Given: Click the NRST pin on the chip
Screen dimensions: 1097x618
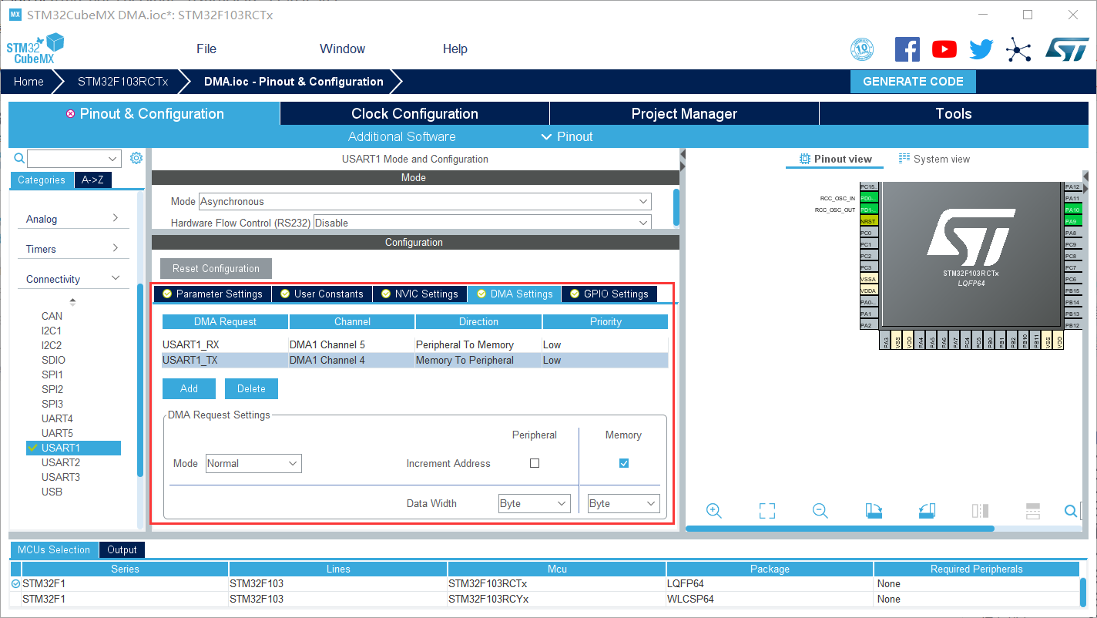Looking at the screenshot, I should [x=868, y=221].
